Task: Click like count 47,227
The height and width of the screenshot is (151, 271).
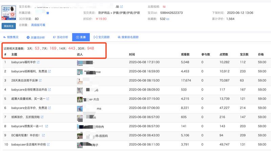Action: pos(225,108)
